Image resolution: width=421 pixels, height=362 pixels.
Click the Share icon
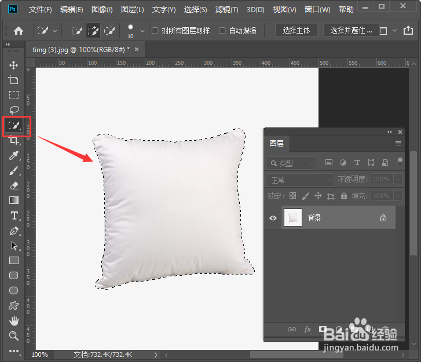[x=408, y=30]
